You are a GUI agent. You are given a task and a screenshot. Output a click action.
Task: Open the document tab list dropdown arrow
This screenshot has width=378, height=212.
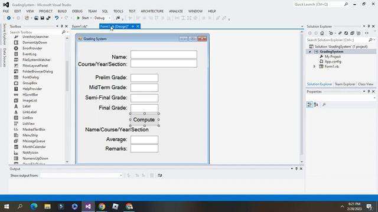point(302,26)
